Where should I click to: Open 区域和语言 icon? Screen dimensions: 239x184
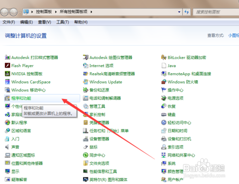[x=7, y=130]
